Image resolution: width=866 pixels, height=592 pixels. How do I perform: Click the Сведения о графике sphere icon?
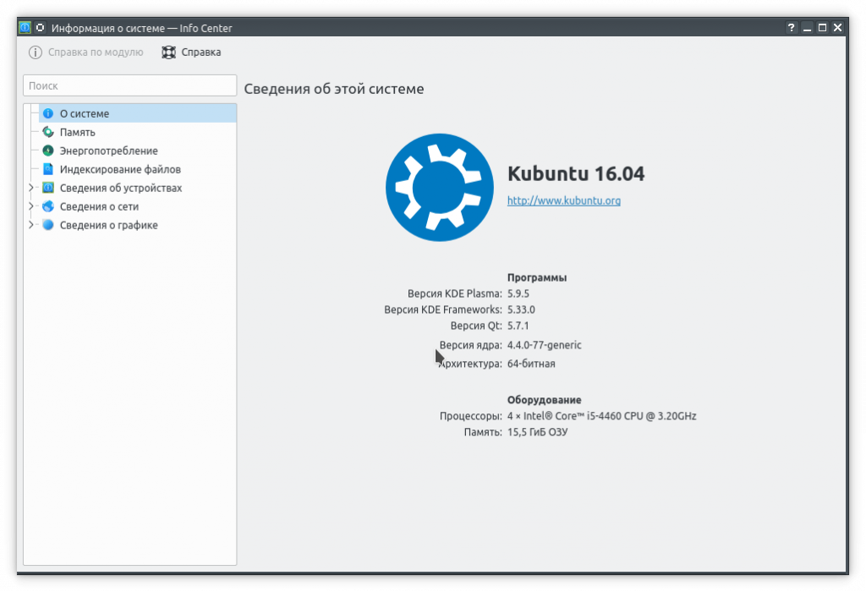coord(48,225)
